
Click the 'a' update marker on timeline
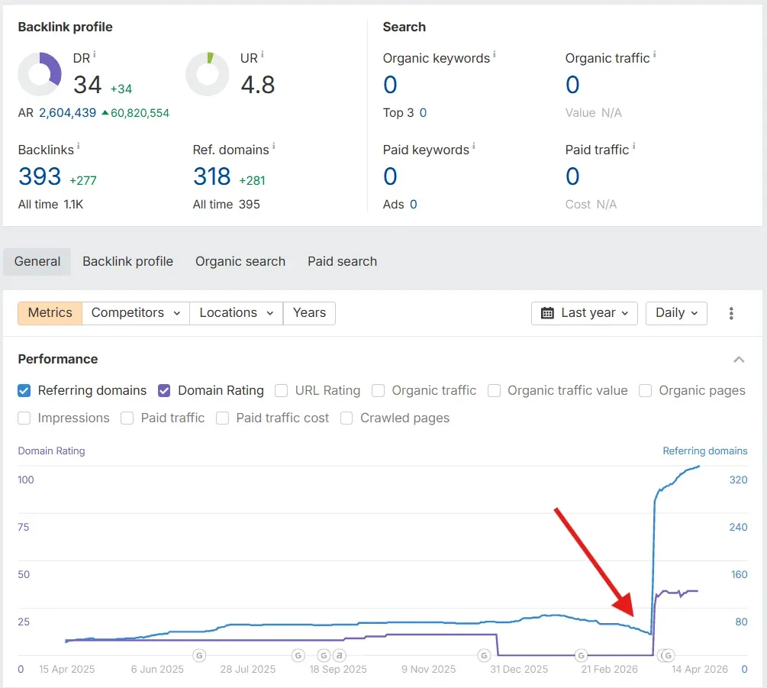coord(340,655)
